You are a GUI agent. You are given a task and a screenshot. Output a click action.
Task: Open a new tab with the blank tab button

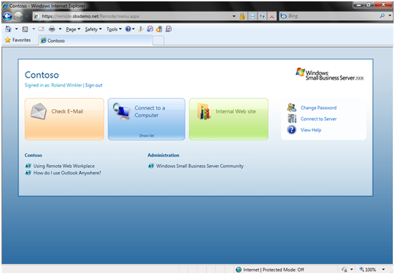click(x=158, y=41)
